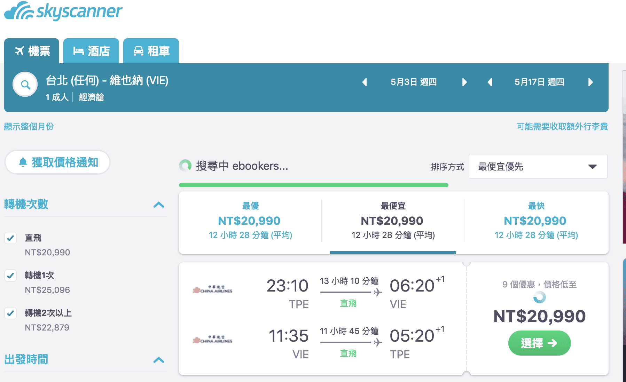
Task: Open 顯示整個月份 link
Action: click(29, 126)
